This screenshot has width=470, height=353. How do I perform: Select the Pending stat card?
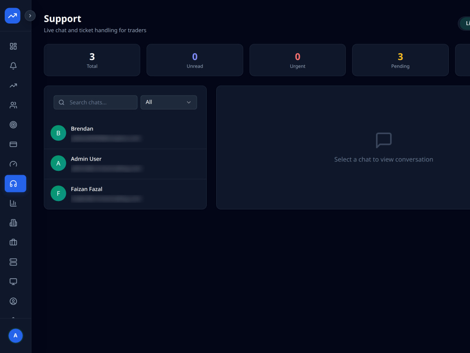[400, 60]
